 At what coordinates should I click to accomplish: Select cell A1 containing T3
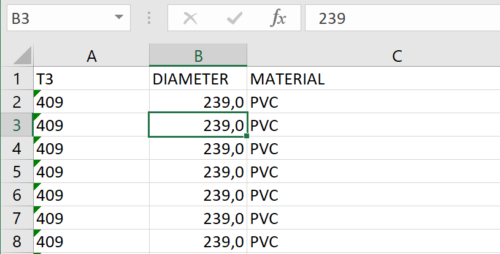[91, 79]
